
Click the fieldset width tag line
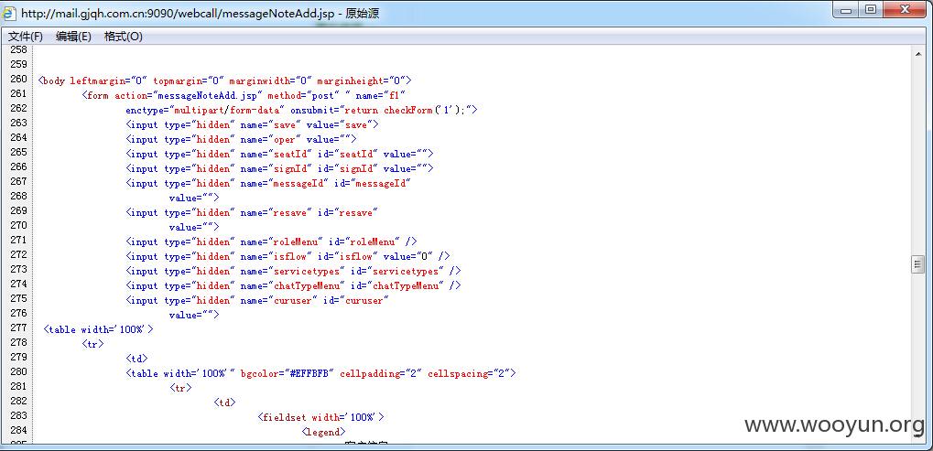[321, 417]
